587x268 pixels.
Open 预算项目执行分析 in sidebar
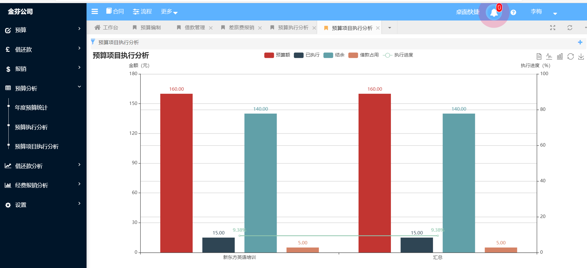37,146
